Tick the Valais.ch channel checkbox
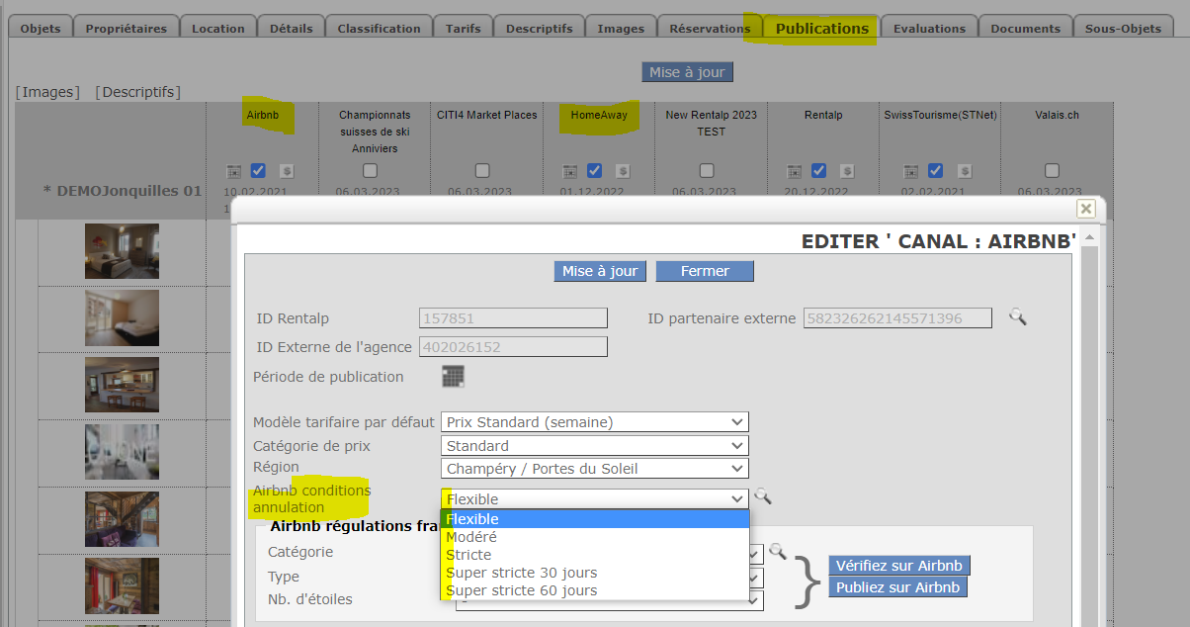 tap(1052, 170)
